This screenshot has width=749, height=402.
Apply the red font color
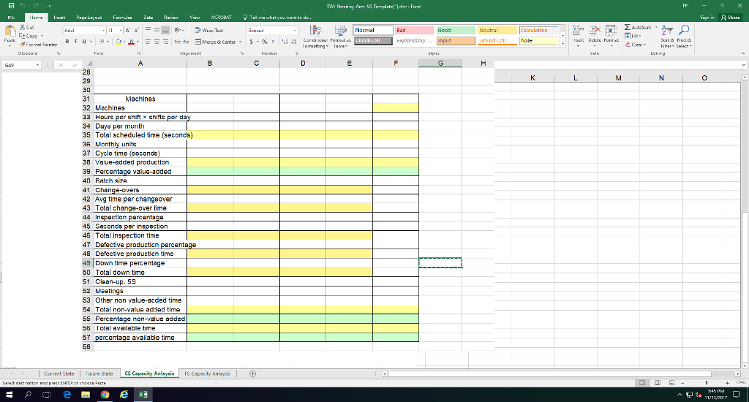(132, 42)
